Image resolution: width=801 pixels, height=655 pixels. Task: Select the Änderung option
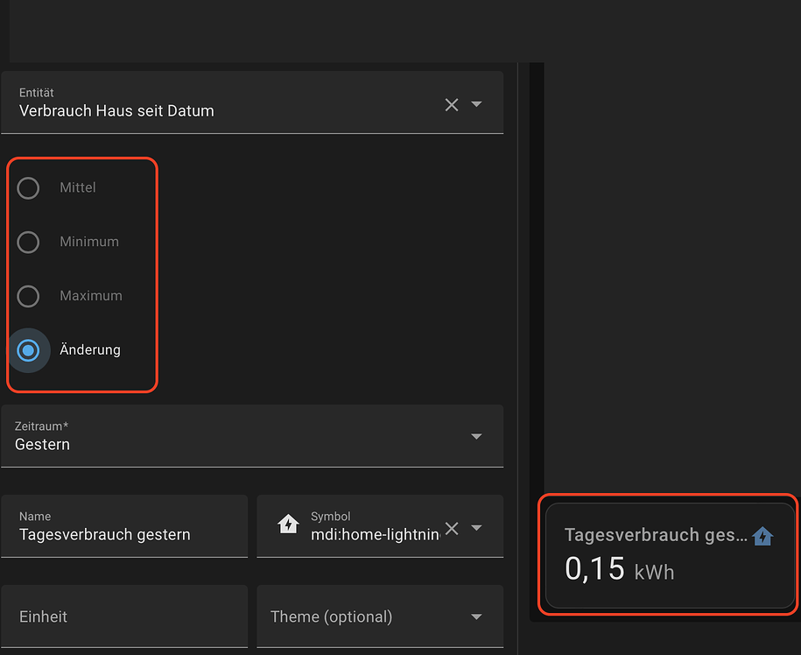coord(27,350)
